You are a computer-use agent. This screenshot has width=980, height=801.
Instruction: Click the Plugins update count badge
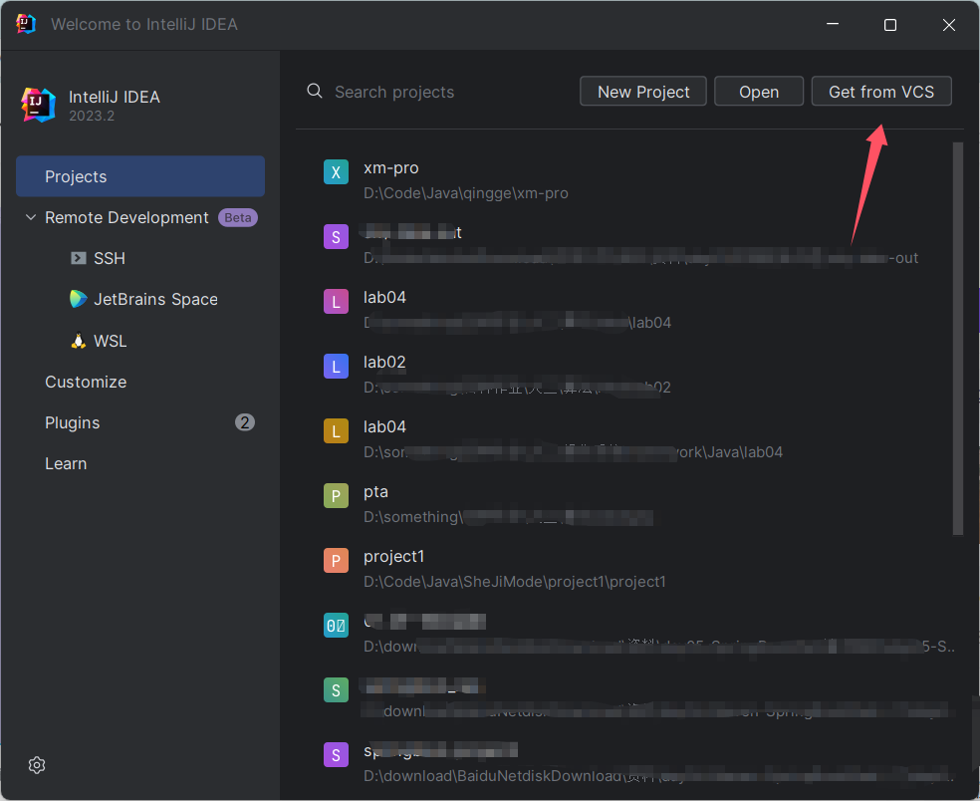tap(244, 422)
